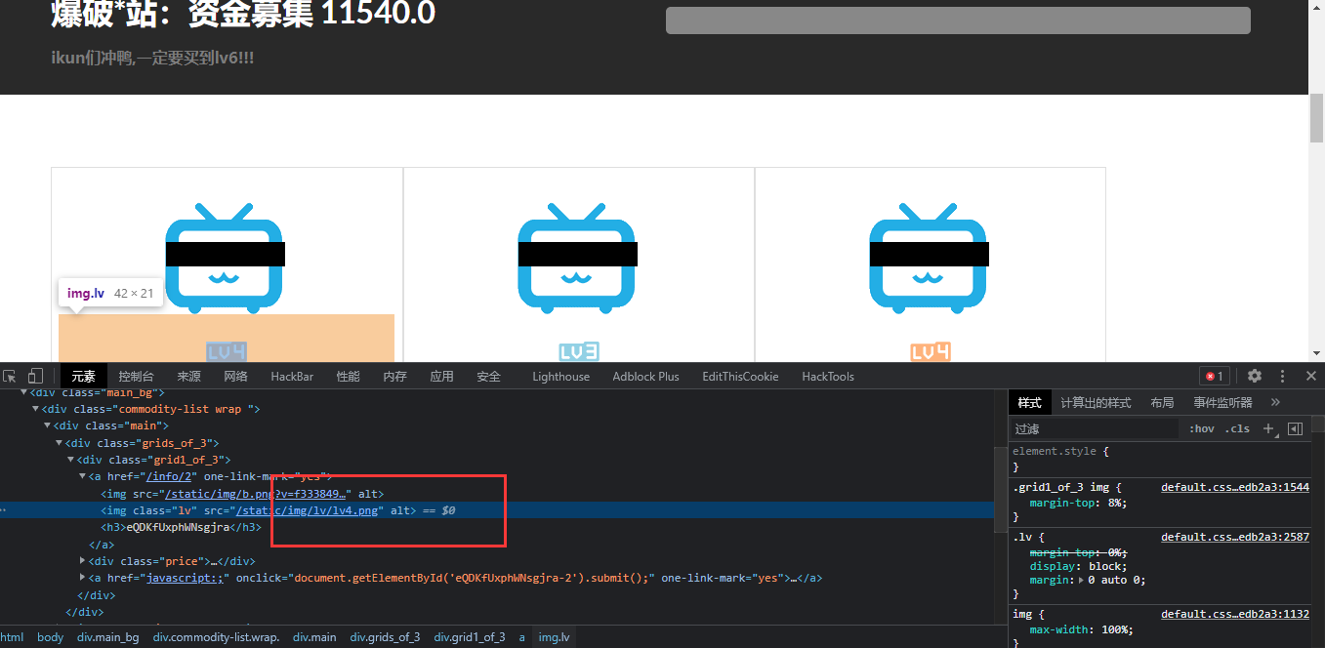The image size is (1325, 648).
Task: Select the 事件监听器 tab
Action: 1222,402
